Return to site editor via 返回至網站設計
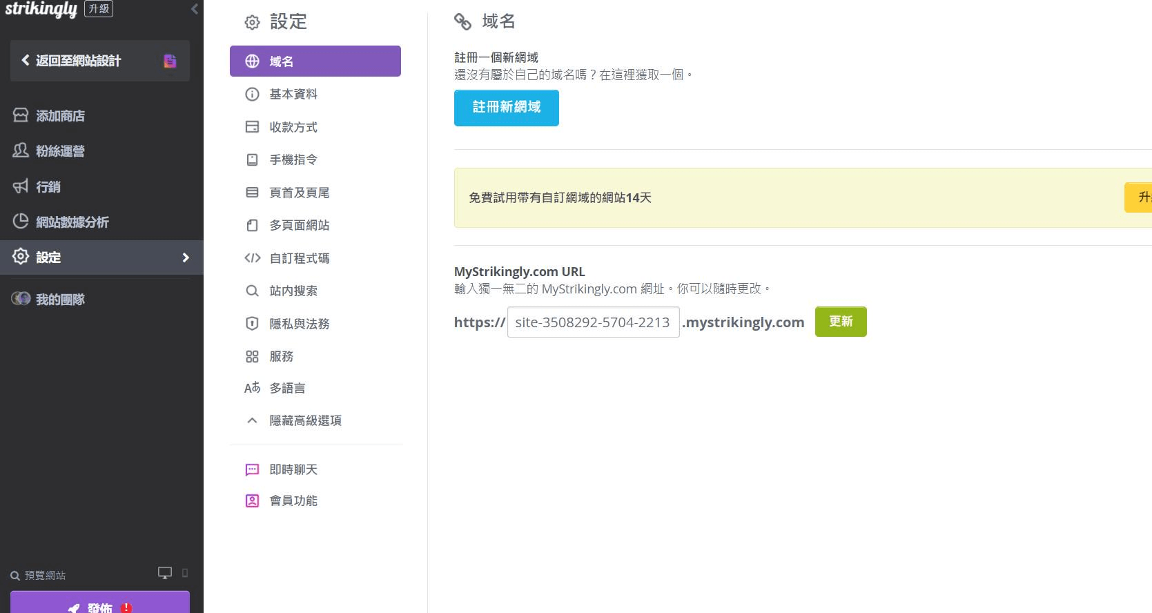The height and width of the screenshot is (613, 1152). pos(100,61)
